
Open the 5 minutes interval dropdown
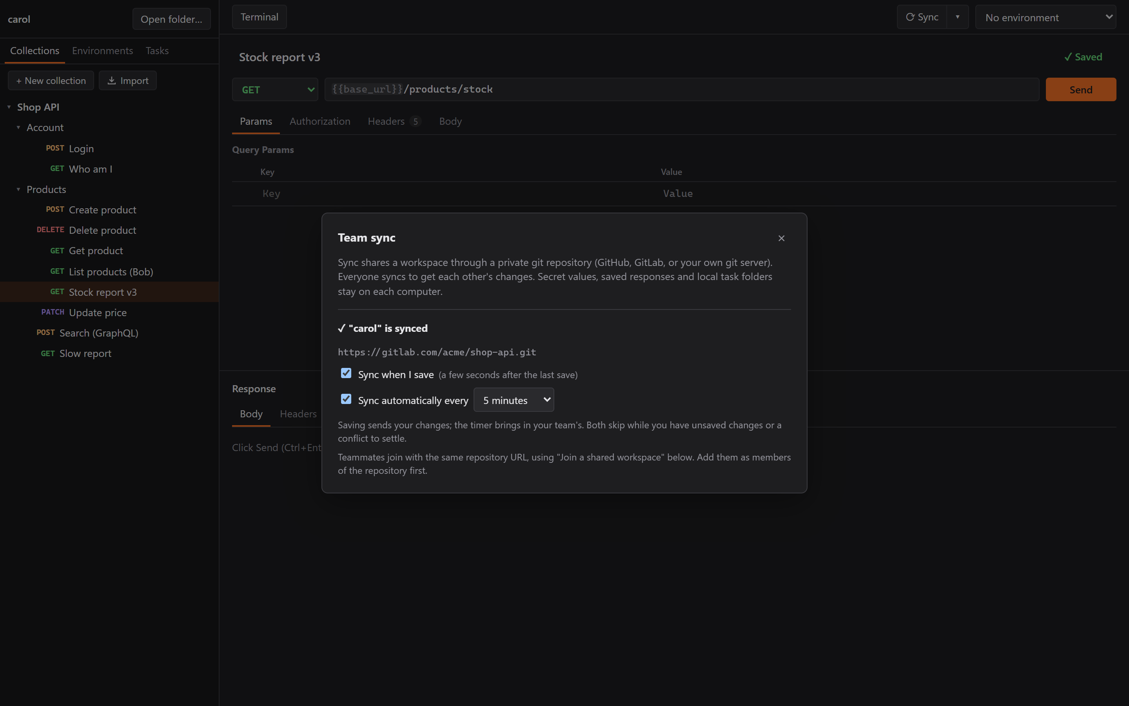(514, 400)
